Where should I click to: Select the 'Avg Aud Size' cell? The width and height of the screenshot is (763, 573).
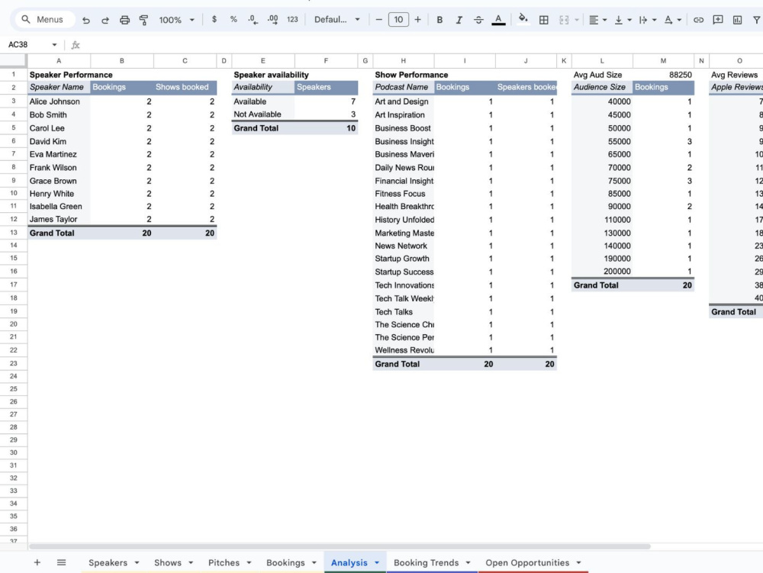602,75
